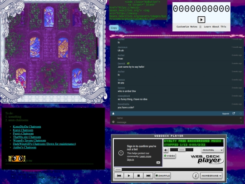Click the messyblock username in chat
The image size is (245, 184).
124,96
